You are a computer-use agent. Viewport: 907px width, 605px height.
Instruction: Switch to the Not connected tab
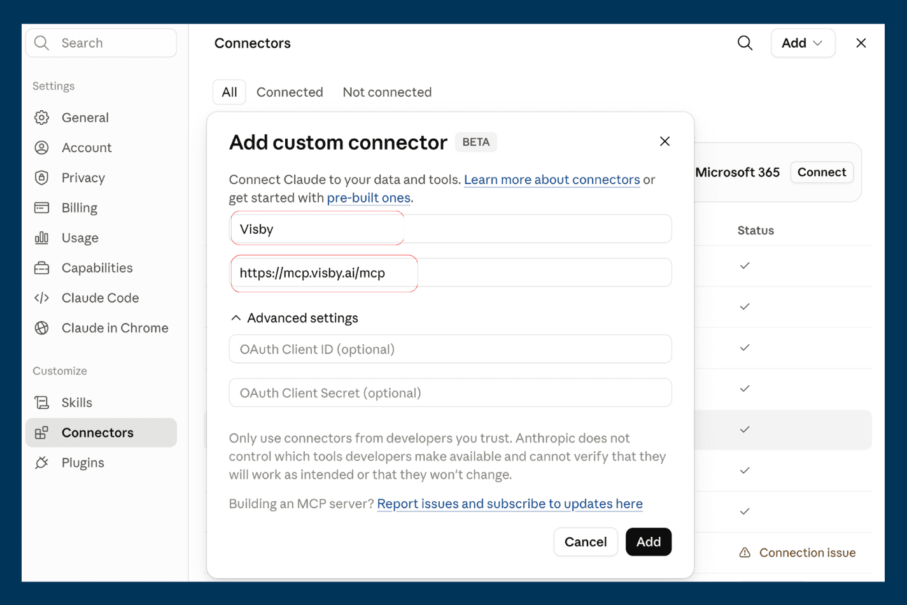coord(387,92)
